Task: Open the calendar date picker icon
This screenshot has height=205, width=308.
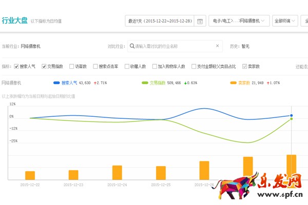Action: [x=200, y=21]
